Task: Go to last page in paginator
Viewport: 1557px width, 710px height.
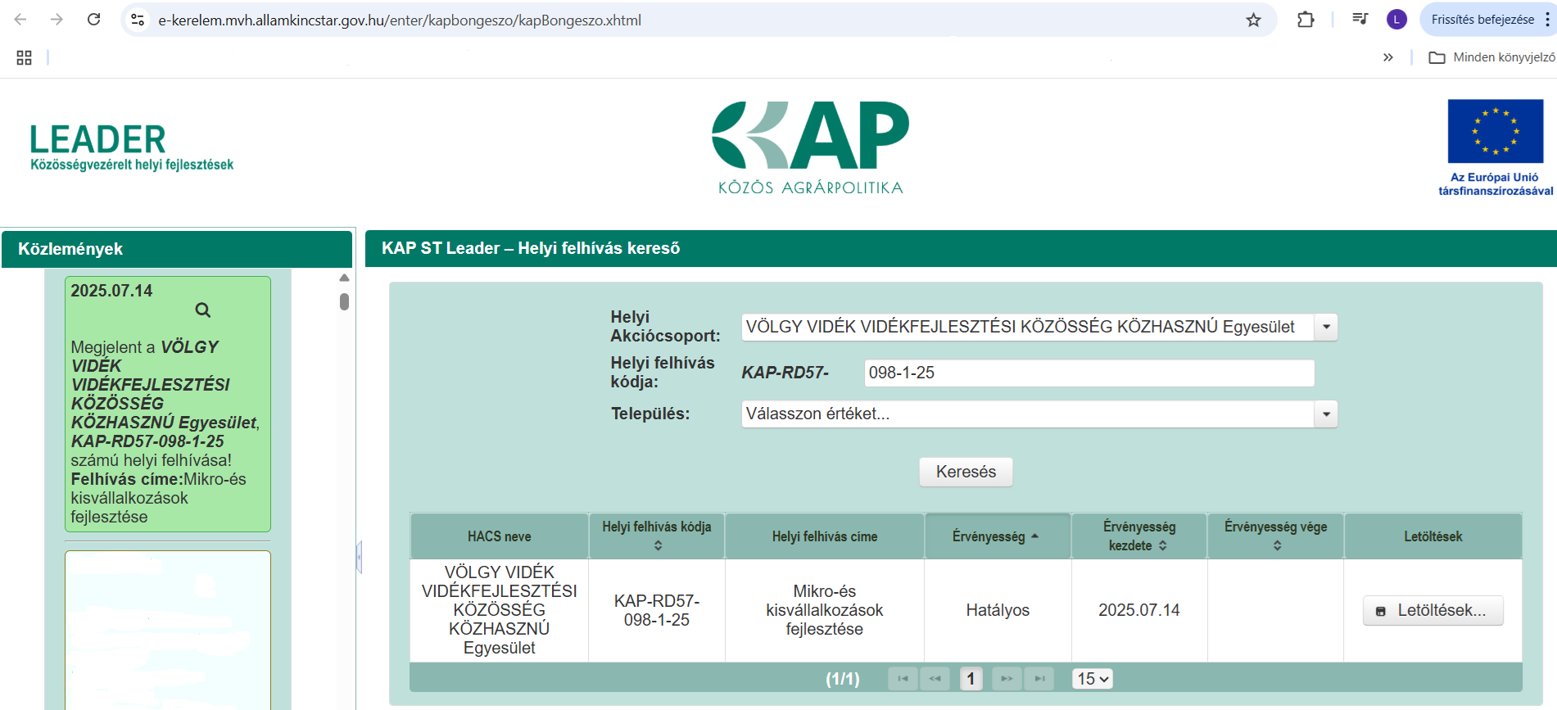Action: pos(1039,679)
